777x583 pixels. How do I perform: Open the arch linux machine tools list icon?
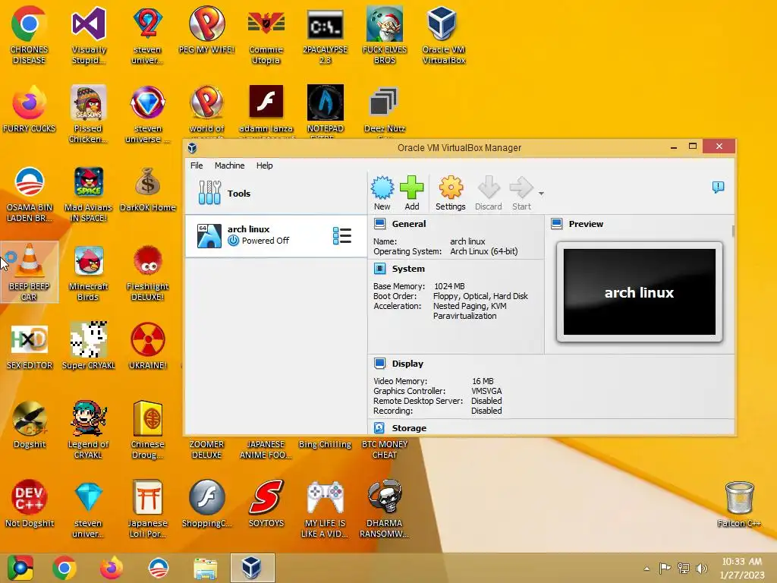342,236
